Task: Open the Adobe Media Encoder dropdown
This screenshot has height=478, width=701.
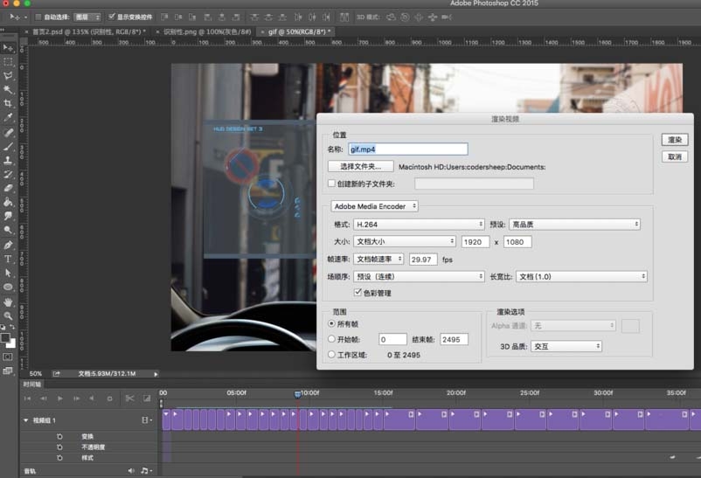Action: tap(374, 206)
